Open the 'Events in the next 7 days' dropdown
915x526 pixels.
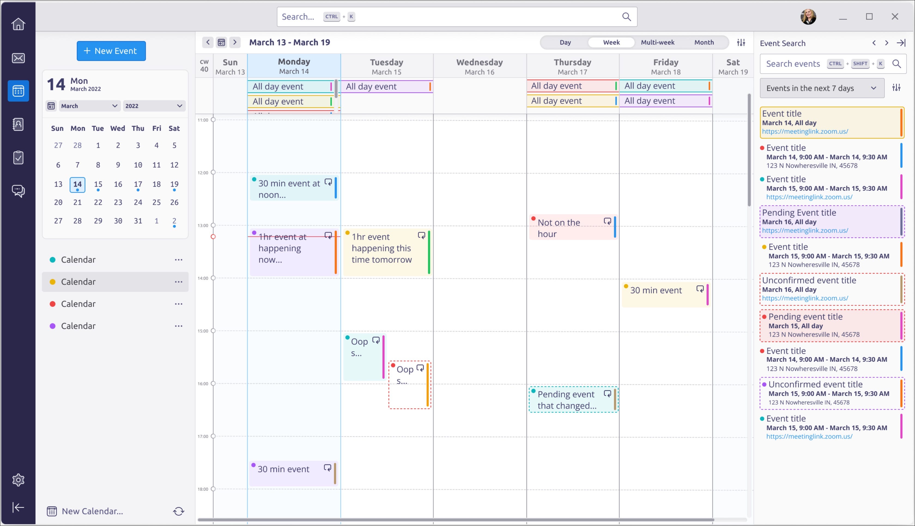click(x=822, y=88)
